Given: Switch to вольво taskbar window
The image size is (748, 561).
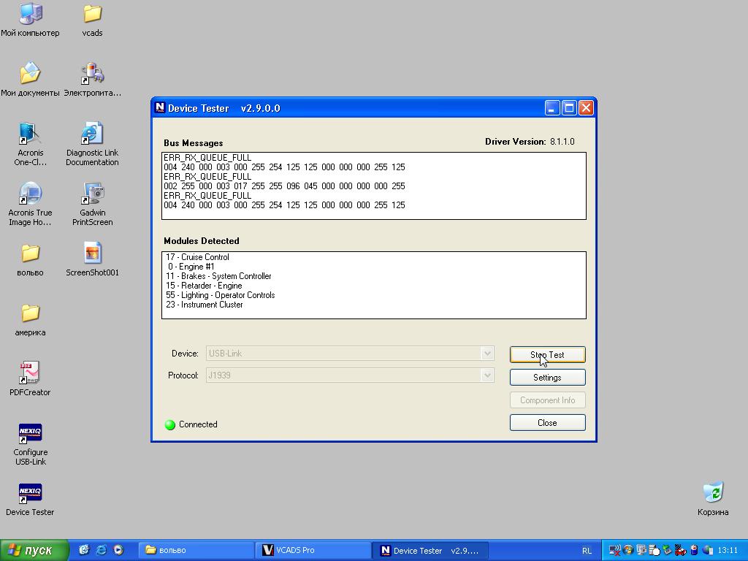Looking at the screenshot, I should coord(196,550).
